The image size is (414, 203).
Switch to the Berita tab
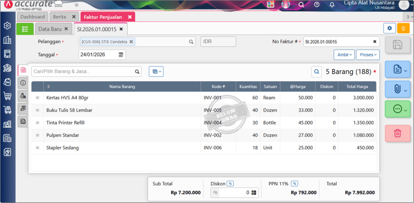[59, 17]
